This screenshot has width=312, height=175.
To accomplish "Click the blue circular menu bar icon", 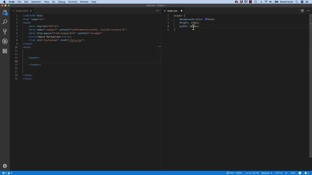I will (302, 2).
